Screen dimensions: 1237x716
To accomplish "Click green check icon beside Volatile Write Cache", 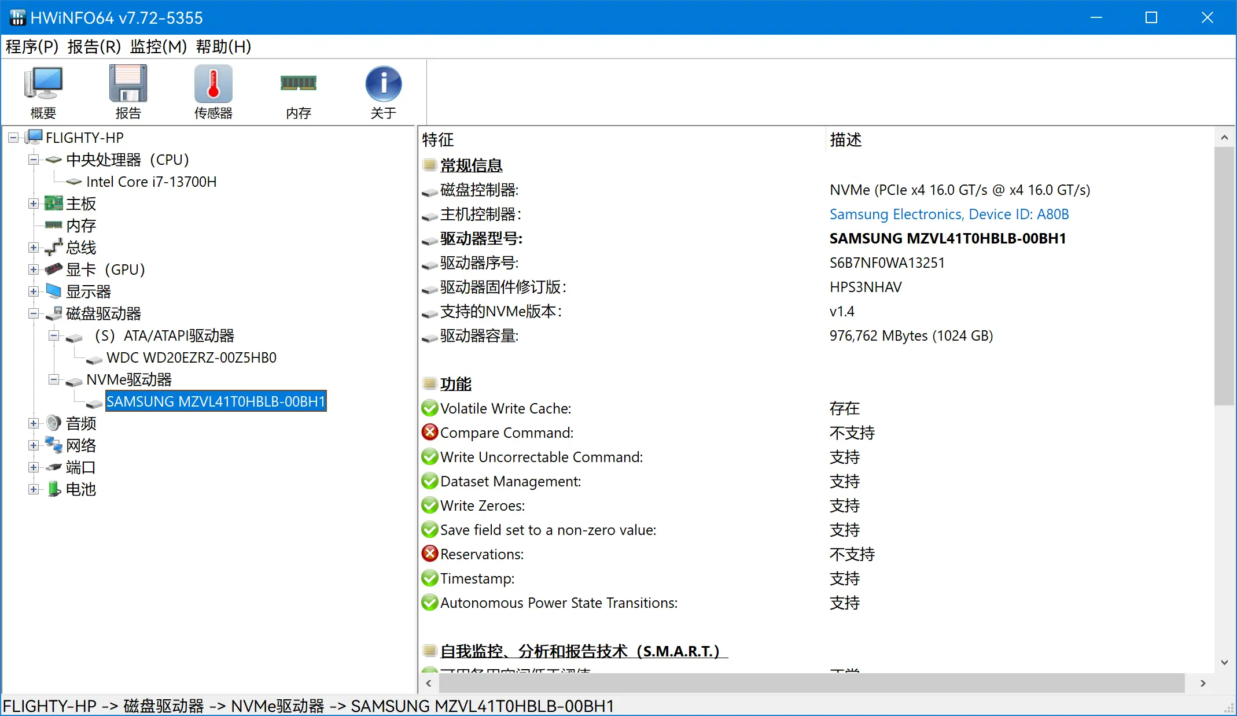I will click(430, 408).
